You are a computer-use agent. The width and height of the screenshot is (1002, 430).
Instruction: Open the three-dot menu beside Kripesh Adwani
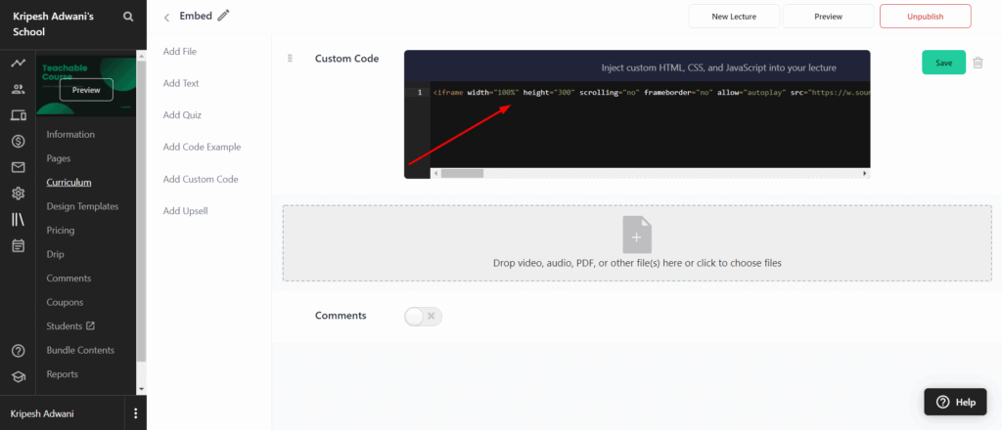coord(135,413)
